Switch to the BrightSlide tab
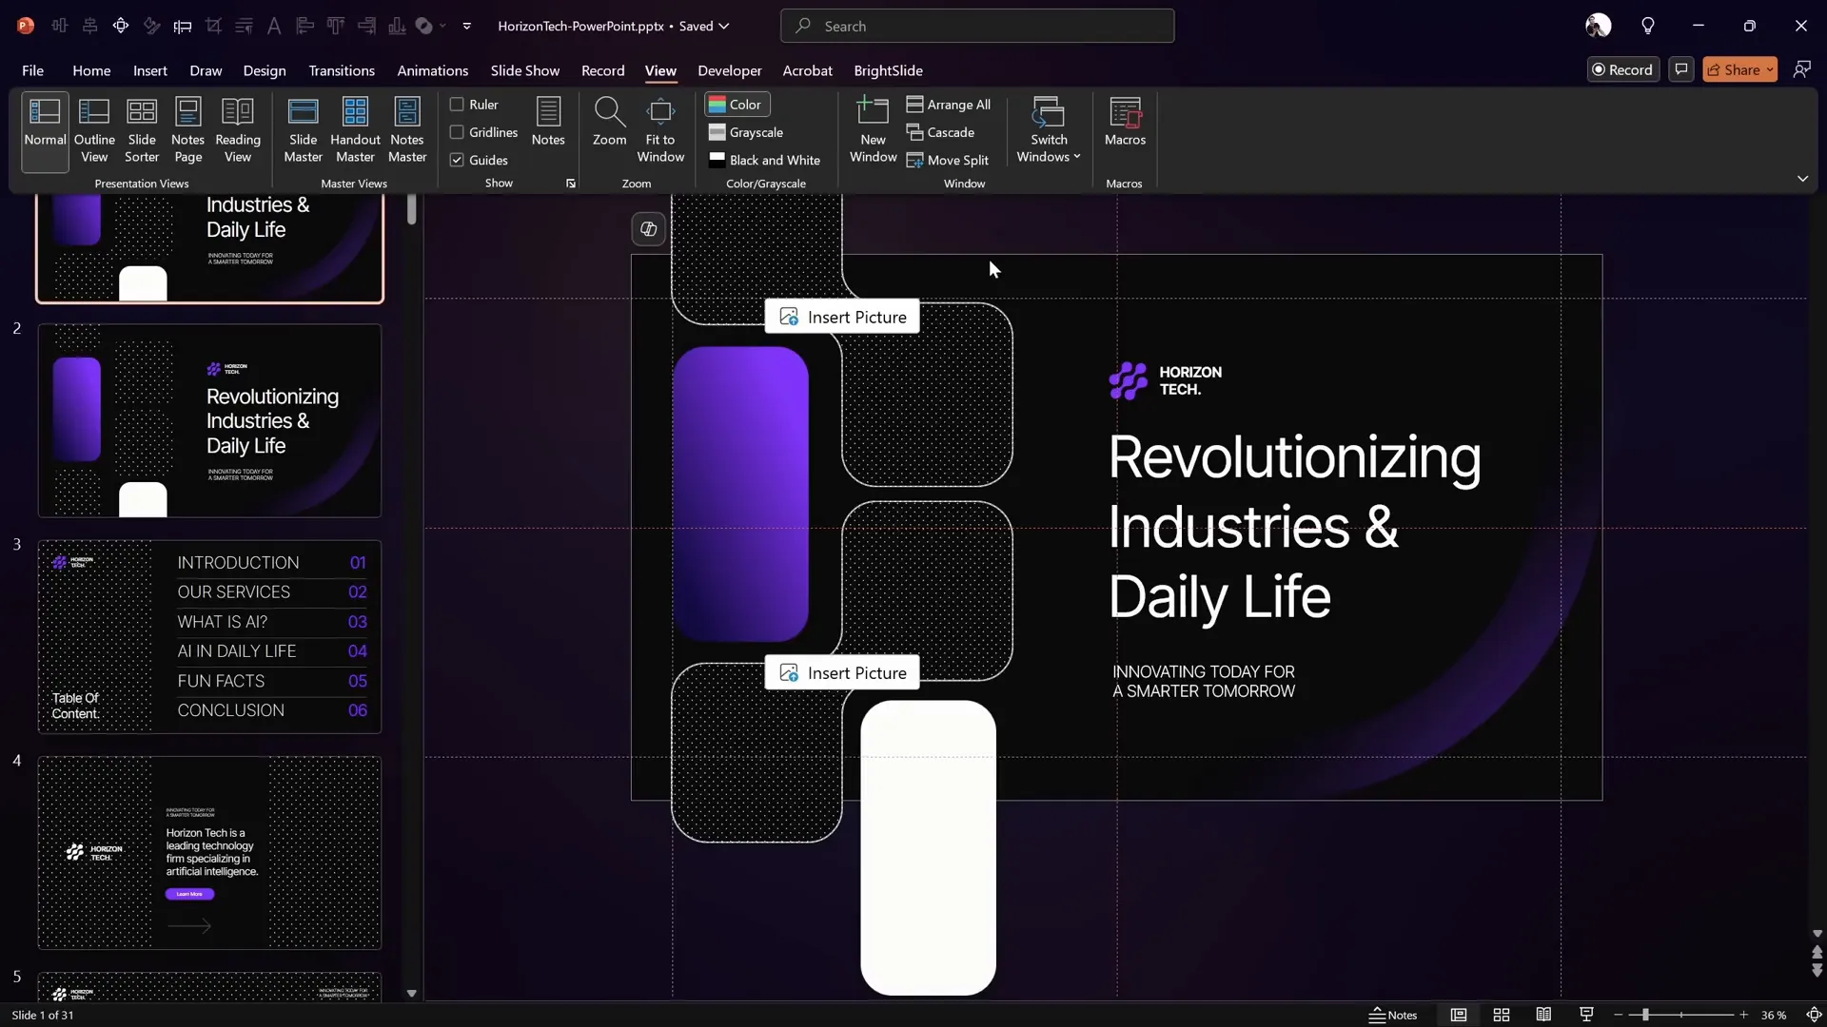This screenshot has width=1827, height=1027. pyautogui.click(x=889, y=70)
